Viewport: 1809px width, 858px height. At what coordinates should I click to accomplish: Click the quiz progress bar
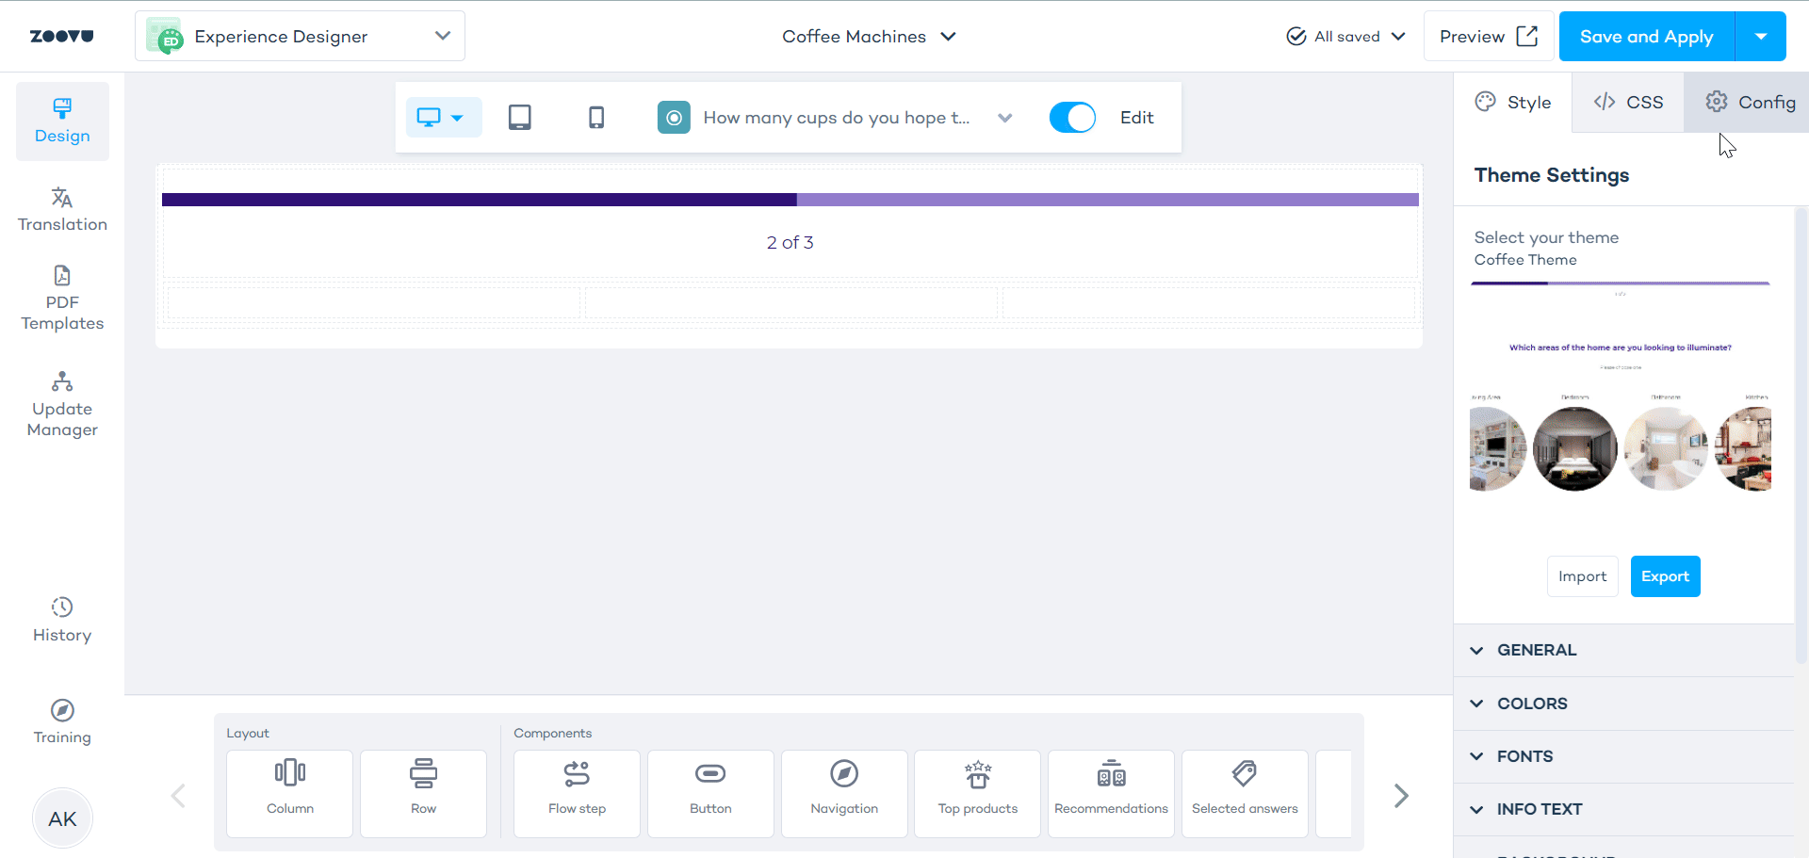coord(790,200)
